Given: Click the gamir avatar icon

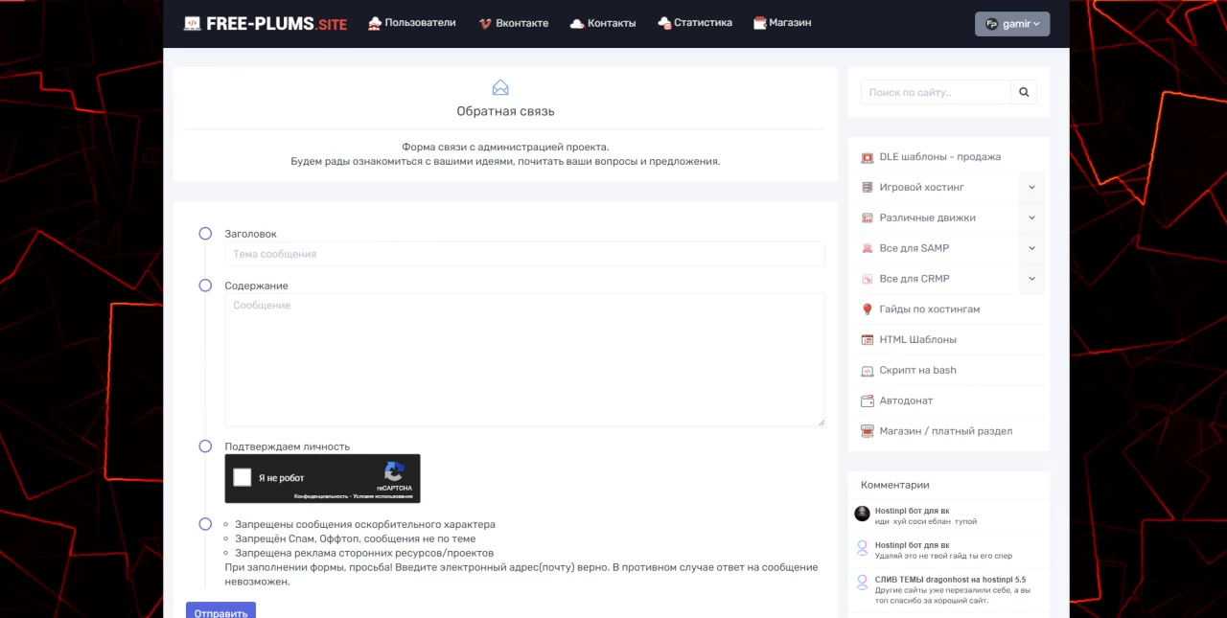Looking at the screenshot, I should tap(992, 24).
